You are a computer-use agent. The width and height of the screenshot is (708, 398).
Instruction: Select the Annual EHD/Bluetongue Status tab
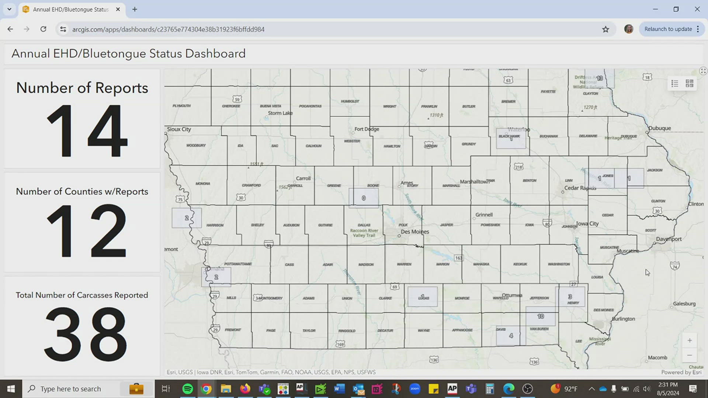tap(71, 10)
